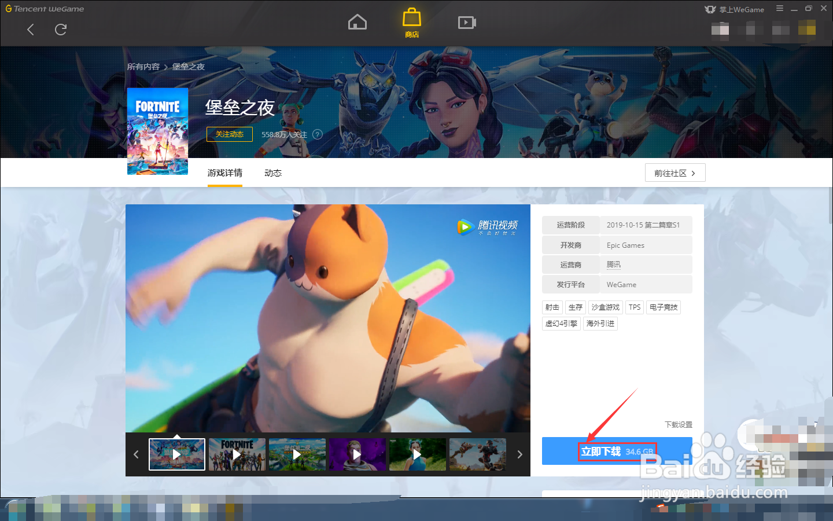
Task: Click the 堡垒之夜 breadcrumb
Action: [189, 67]
